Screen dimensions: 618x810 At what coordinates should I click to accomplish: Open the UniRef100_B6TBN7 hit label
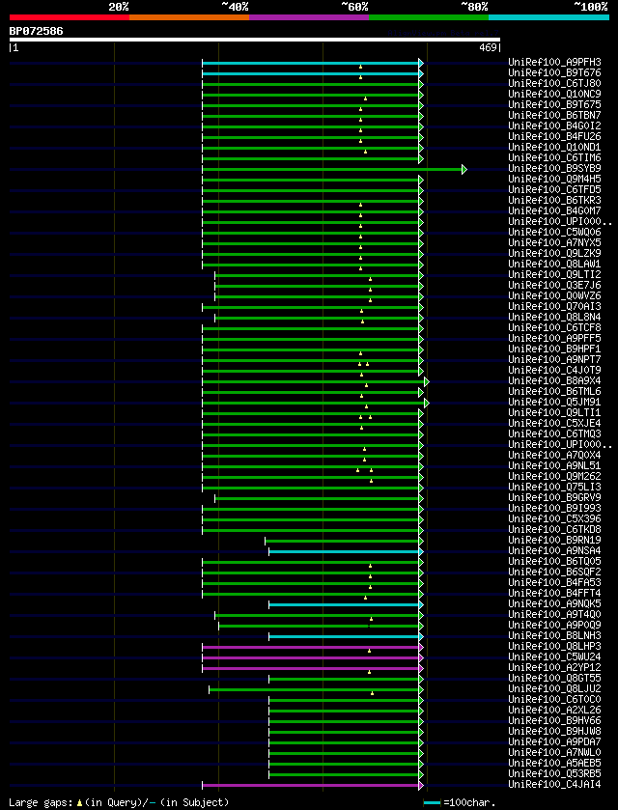pyautogui.click(x=554, y=115)
